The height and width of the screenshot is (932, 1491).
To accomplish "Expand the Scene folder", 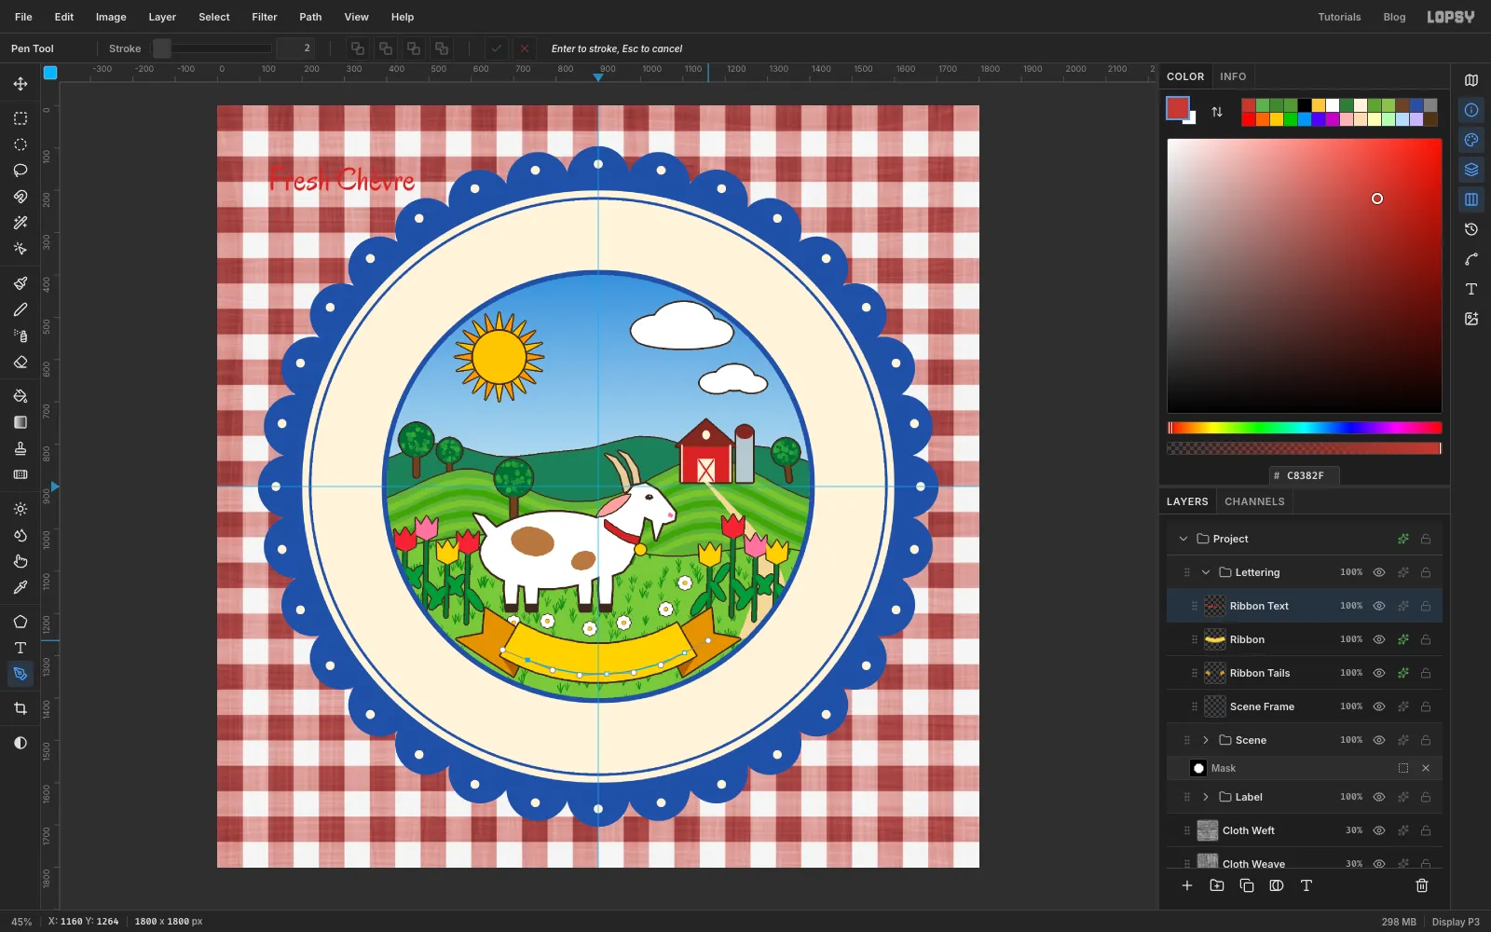I will click(x=1206, y=740).
